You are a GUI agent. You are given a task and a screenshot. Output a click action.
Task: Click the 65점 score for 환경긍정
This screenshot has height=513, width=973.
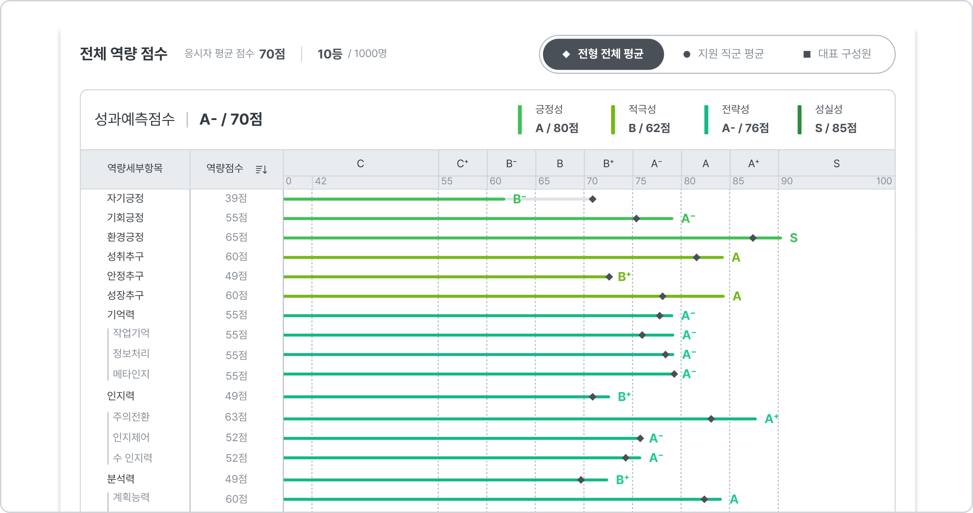point(236,238)
